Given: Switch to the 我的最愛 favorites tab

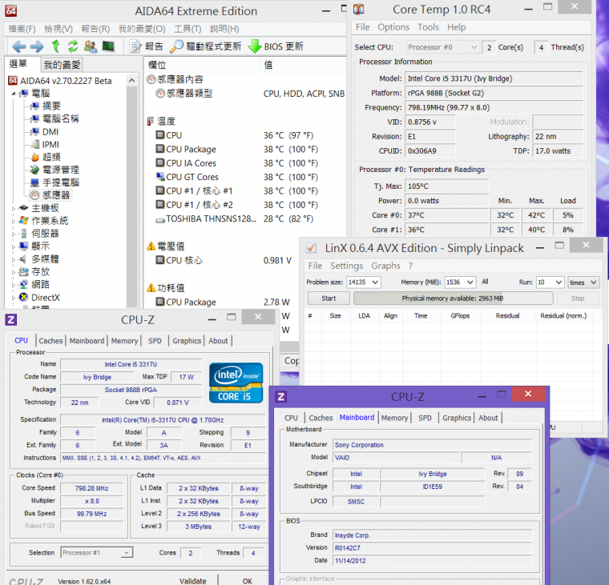Looking at the screenshot, I should tap(62, 64).
